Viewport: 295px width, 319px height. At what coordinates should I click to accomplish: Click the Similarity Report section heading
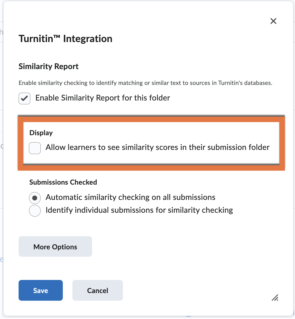[x=48, y=67]
